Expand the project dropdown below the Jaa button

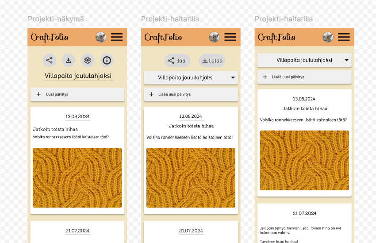click(191, 77)
